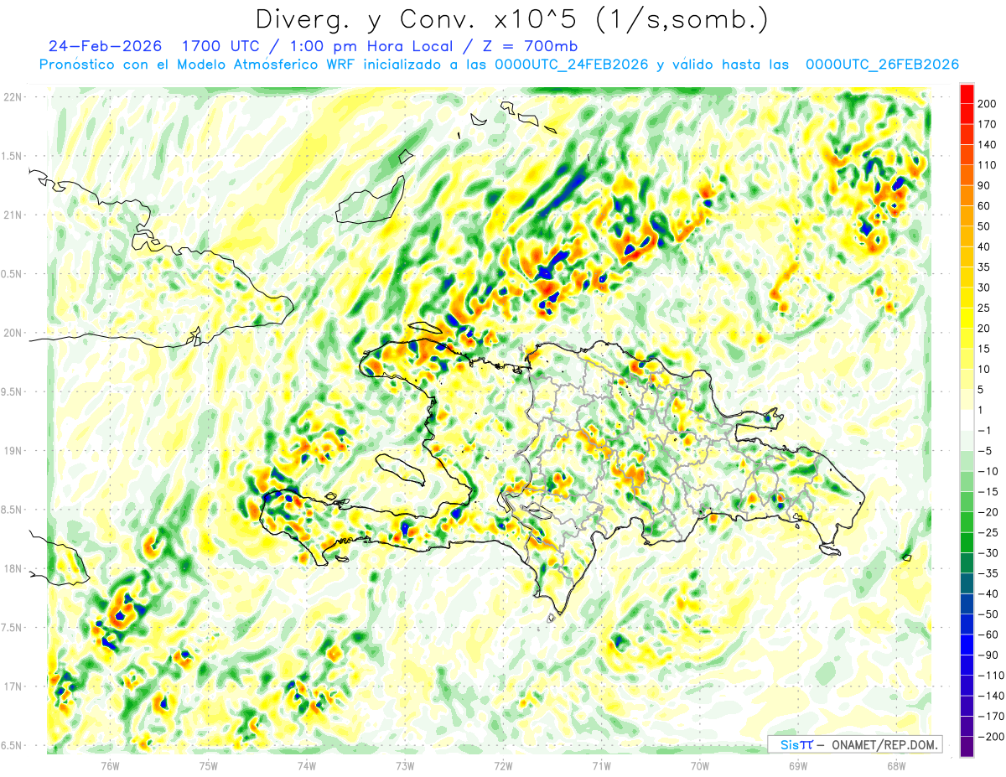This screenshot has height=777, width=1006.
Task: Click the dark purple colorbar swatch below -200
Action: click(967, 747)
